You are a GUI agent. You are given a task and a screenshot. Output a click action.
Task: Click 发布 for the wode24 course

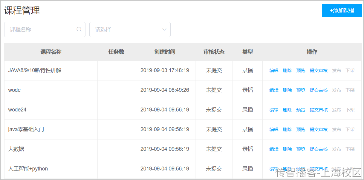coord(337,110)
